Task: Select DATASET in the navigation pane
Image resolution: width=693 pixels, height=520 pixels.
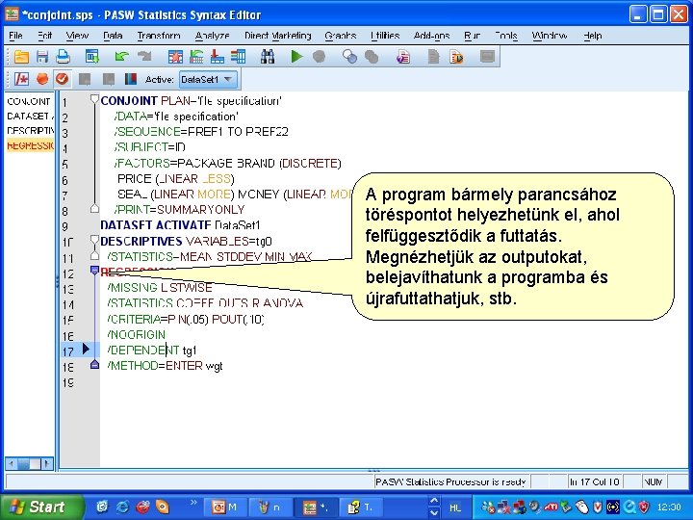Action: pyautogui.click(x=30, y=116)
